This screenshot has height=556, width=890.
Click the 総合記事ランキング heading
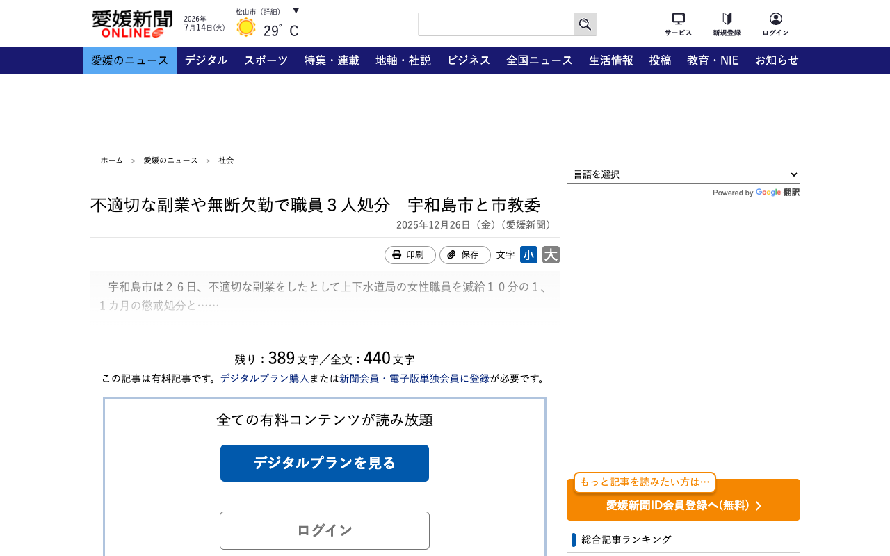(x=626, y=540)
